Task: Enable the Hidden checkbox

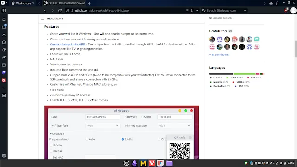Action: [x=51, y=145]
